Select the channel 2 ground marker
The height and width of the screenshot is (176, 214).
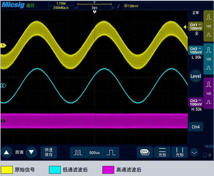coord(3,85)
